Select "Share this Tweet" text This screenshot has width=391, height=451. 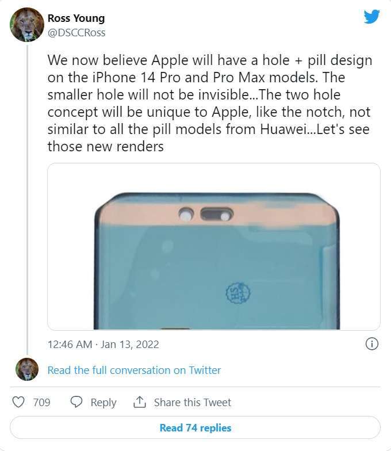click(192, 403)
